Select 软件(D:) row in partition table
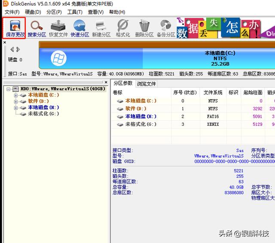This screenshot has height=243, width=275. pyautogui.click(x=193, y=109)
